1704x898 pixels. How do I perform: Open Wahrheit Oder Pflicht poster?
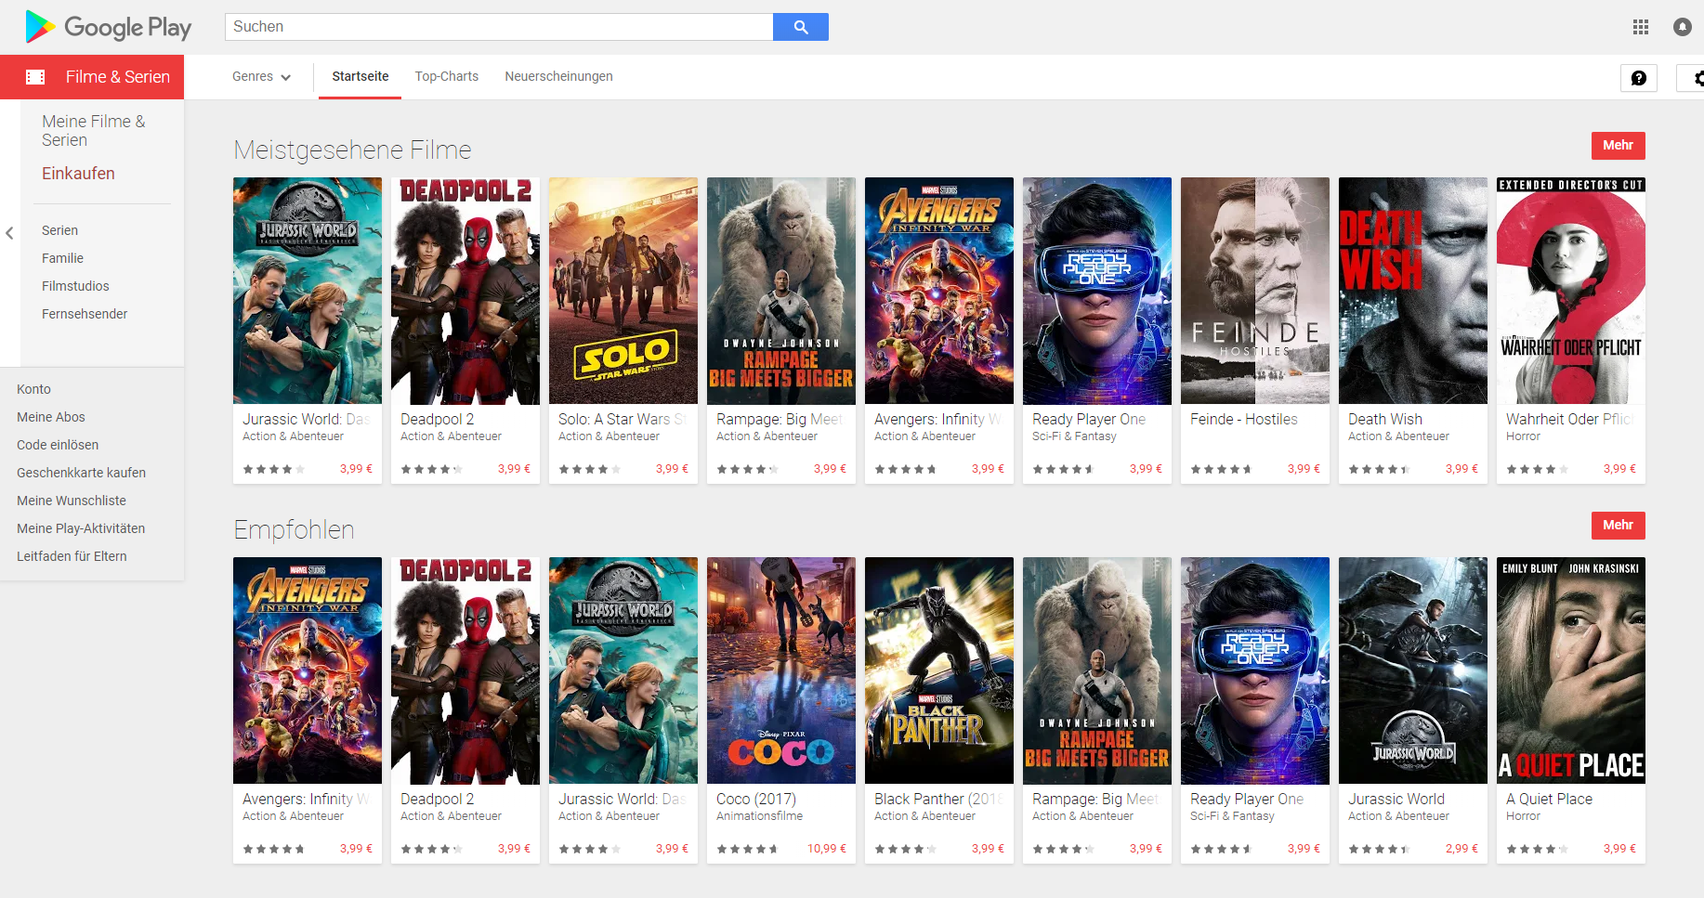point(1571,291)
